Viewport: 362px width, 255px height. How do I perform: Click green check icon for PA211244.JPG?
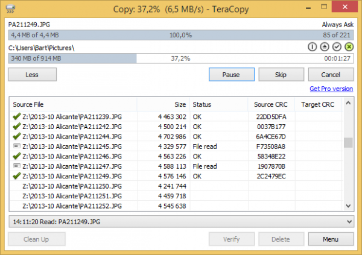[x=17, y=136]
